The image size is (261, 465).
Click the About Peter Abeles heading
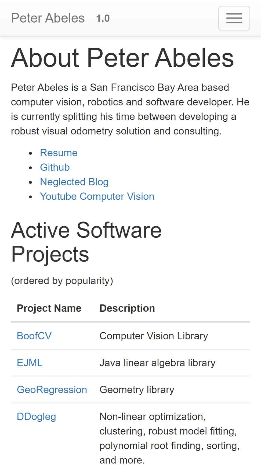pyautogui.click(x=122, y=58)
